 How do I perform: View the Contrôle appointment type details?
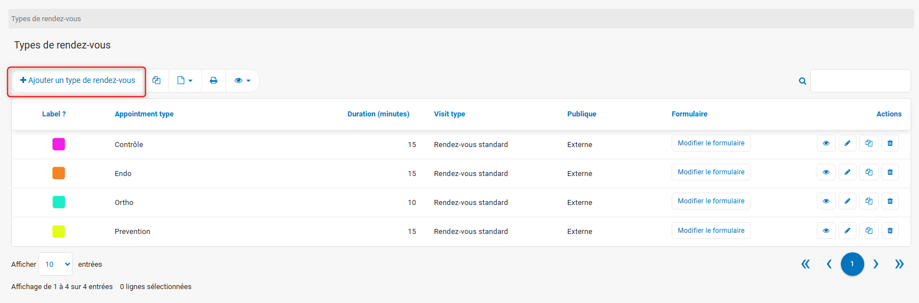coord(826,144)
